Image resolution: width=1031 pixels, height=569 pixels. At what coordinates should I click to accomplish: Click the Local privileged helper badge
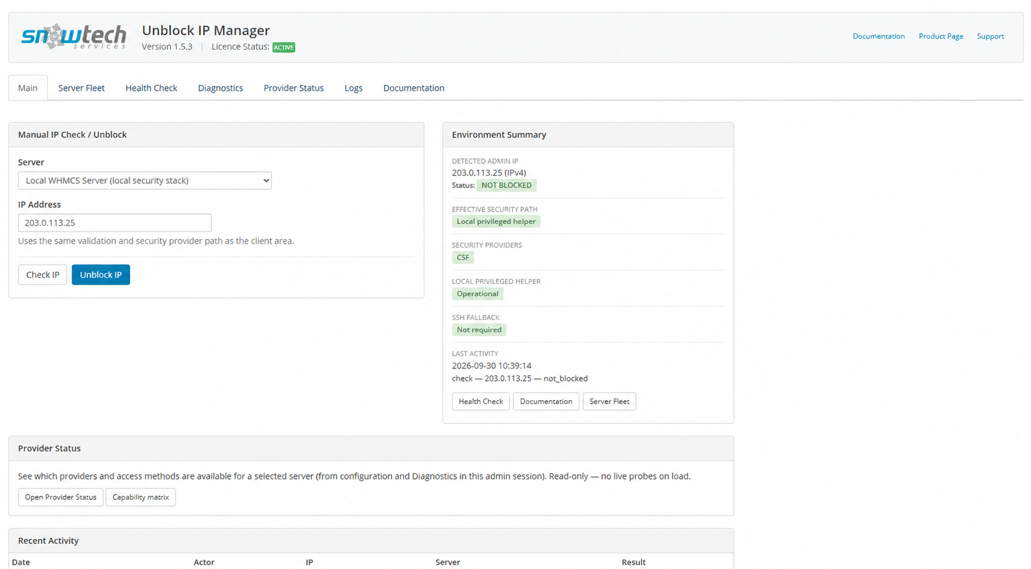(496, 222)
